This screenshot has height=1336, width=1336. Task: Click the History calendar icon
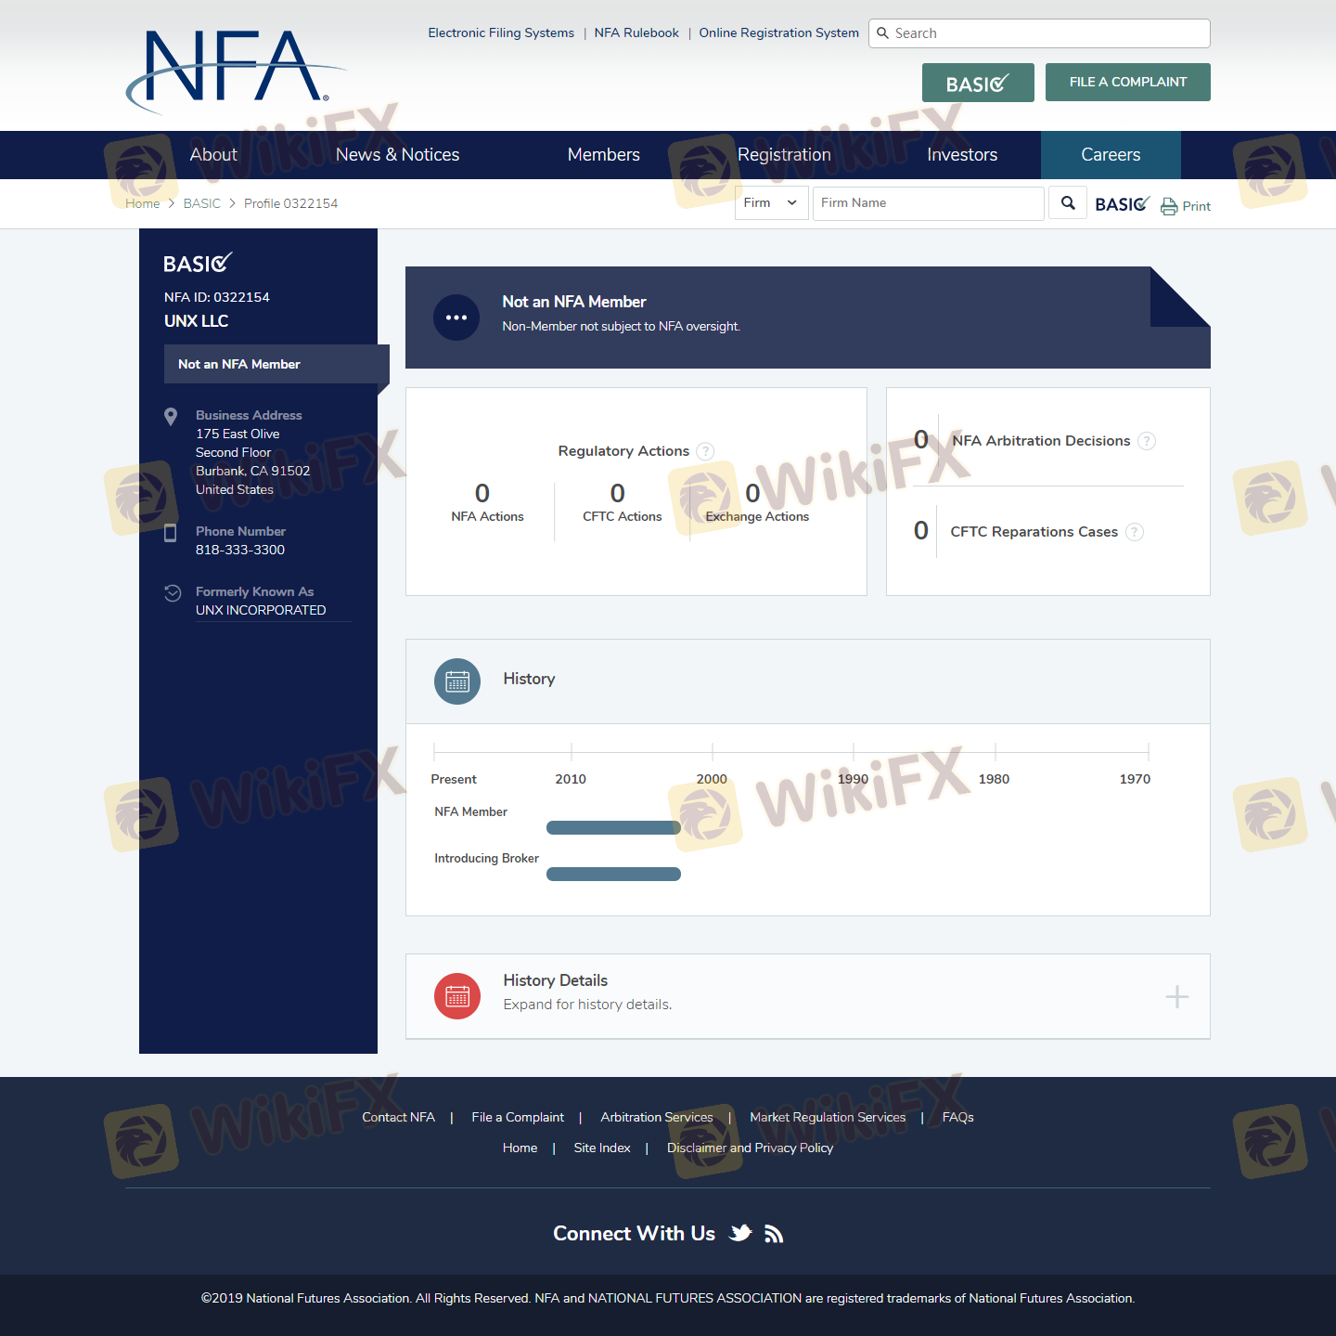(x=457, y=681)
